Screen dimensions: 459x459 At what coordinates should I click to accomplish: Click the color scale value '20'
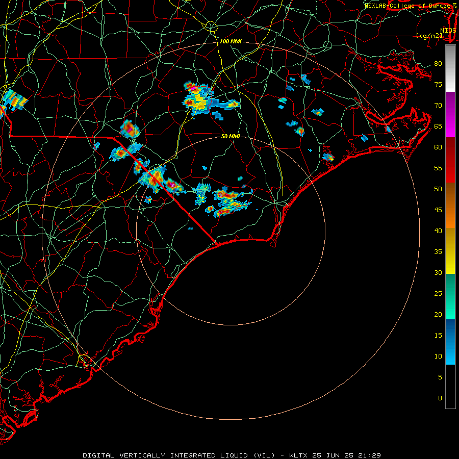[438, 315]
